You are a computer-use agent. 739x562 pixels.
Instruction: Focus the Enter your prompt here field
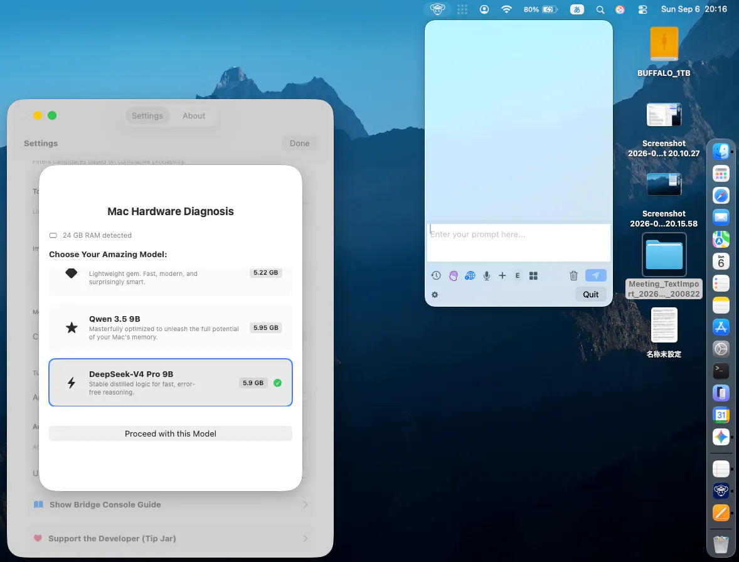coord(518,242)
